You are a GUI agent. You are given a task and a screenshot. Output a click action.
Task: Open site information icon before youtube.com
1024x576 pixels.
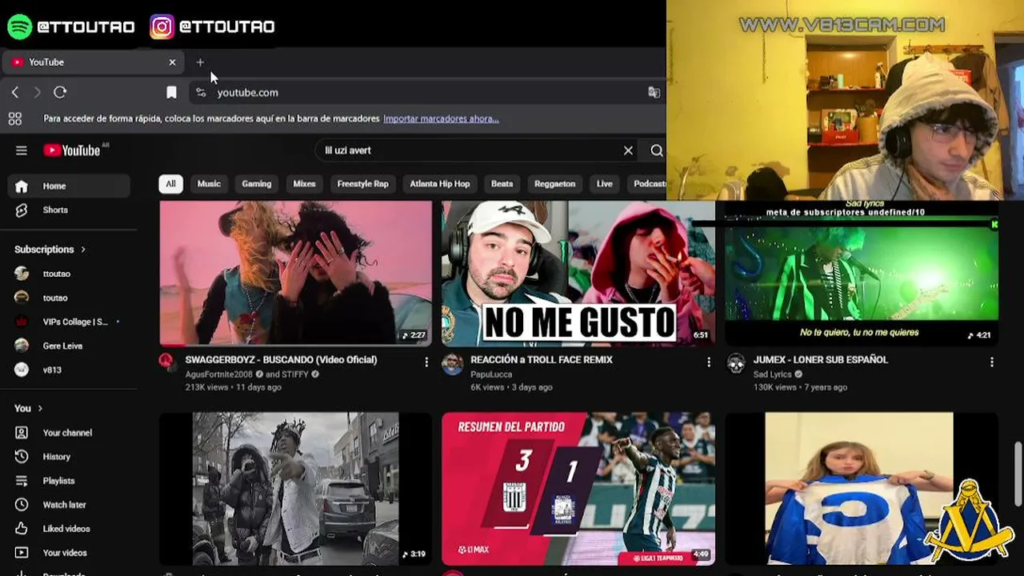(201, 93)
